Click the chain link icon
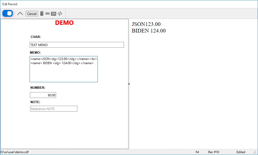258x155 pixels. point(47,14)
